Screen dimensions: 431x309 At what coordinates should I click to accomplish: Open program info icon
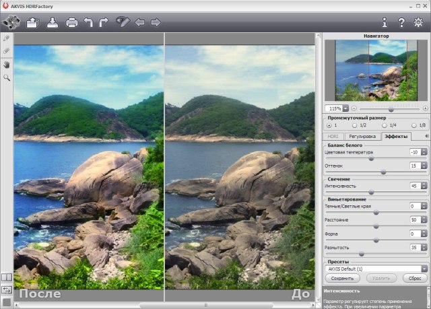click(385, 22)
